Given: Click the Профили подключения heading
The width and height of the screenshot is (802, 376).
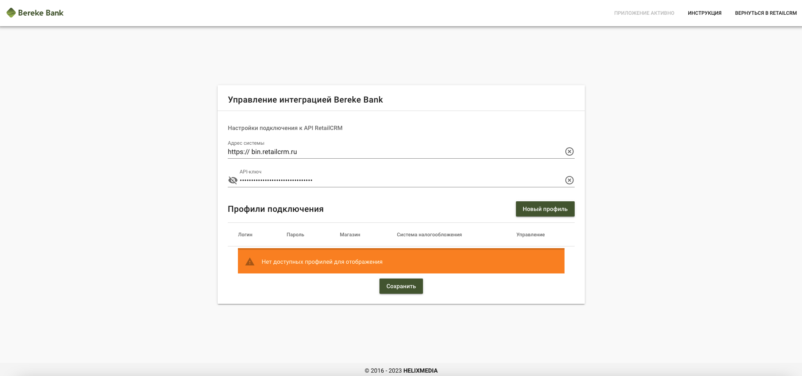Looking at the screenshot, I should click(276, 209).
